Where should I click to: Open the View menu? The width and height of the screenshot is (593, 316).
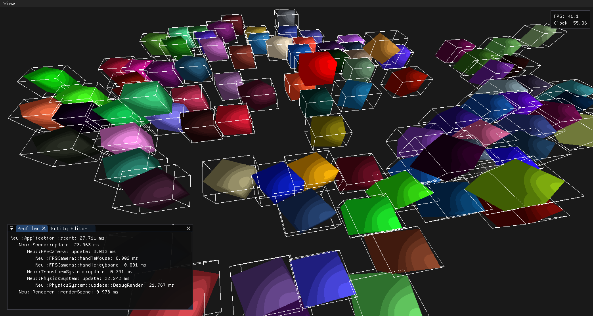pos(9,4)
